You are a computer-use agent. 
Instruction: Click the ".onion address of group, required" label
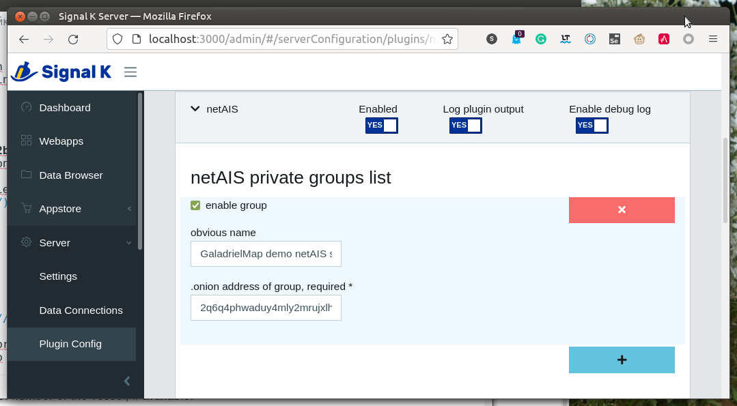pyautogui.click(x=271, y=287)
